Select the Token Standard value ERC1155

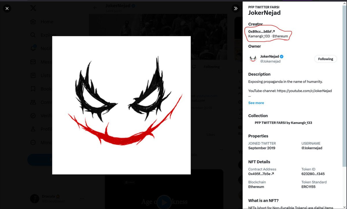pos(308,187)
